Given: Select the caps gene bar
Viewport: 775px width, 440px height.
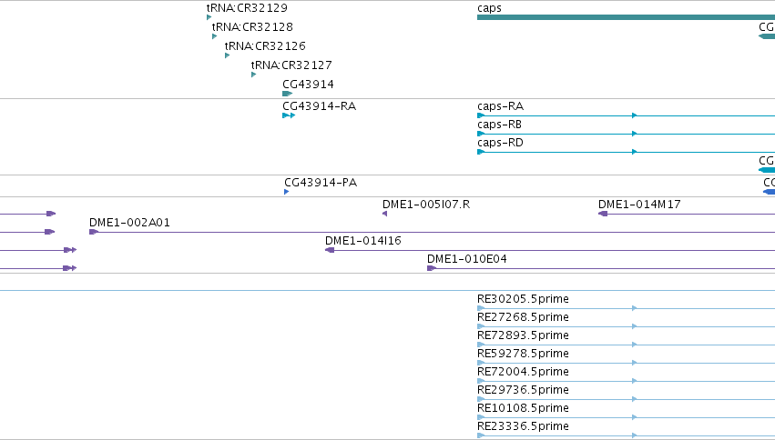Looking at the screenshot, I should tap(626, 17).
